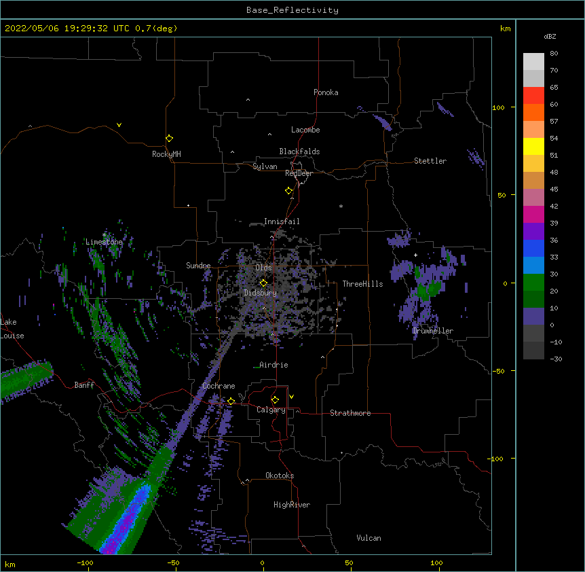This screenshot has width=585, height=572.
Task: Click the yellow marker south of RedDeer
Action: pyautogui.click(x=288, y=190)
